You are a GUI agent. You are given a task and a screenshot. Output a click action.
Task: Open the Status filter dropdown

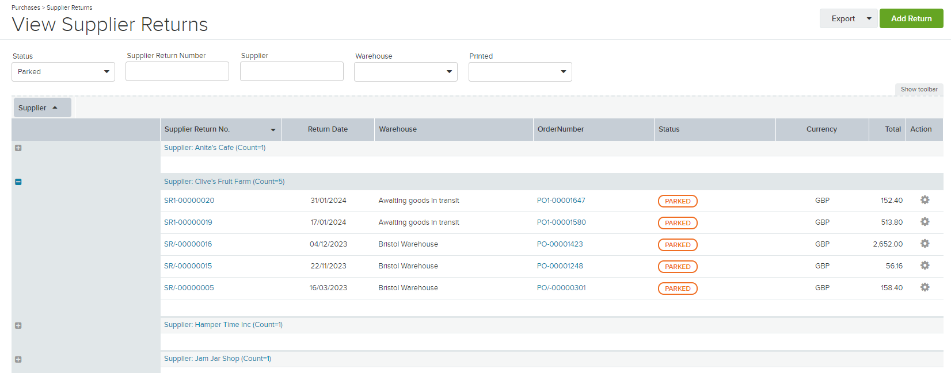point(63,72)
